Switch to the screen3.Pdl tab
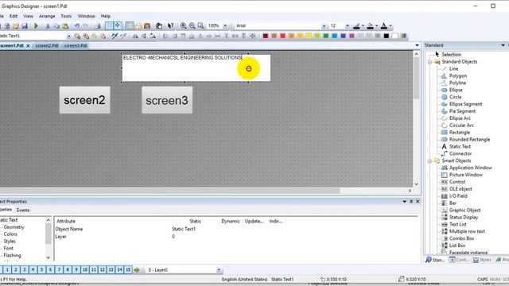Screen dimensions: 509x286 76,46
